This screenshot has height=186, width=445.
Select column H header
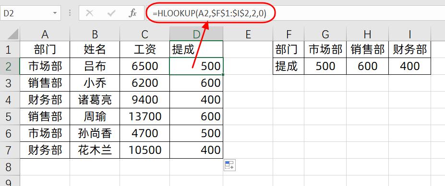368,35
